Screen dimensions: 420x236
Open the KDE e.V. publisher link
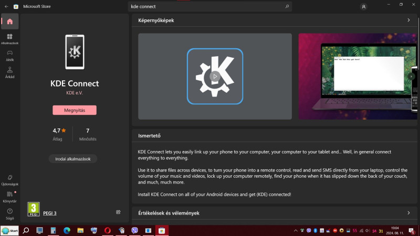click(x=75, y=93)
